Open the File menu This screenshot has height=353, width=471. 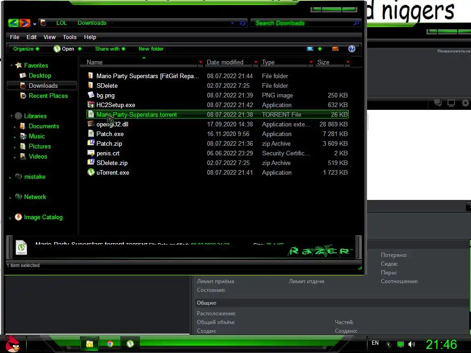[14, 37]
